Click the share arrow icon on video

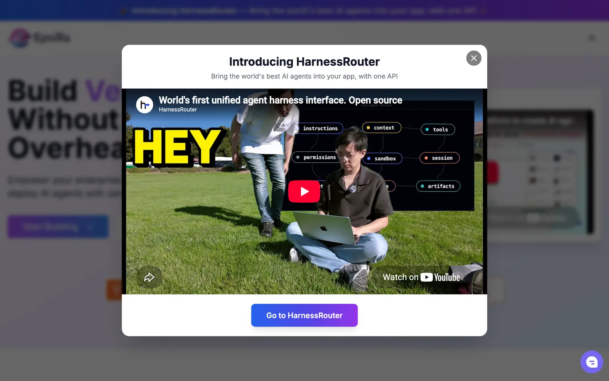tap(149, 277)
